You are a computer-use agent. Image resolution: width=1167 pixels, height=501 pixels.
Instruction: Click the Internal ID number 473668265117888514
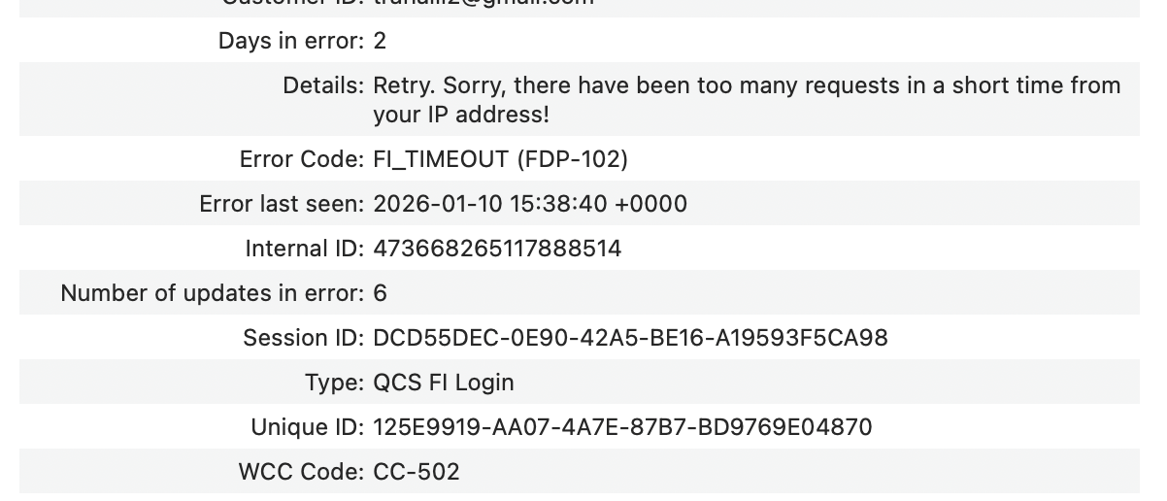pyautogui.click(x=497, y=249)
